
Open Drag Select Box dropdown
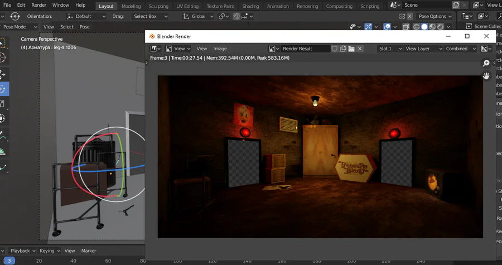pos(149,16)
